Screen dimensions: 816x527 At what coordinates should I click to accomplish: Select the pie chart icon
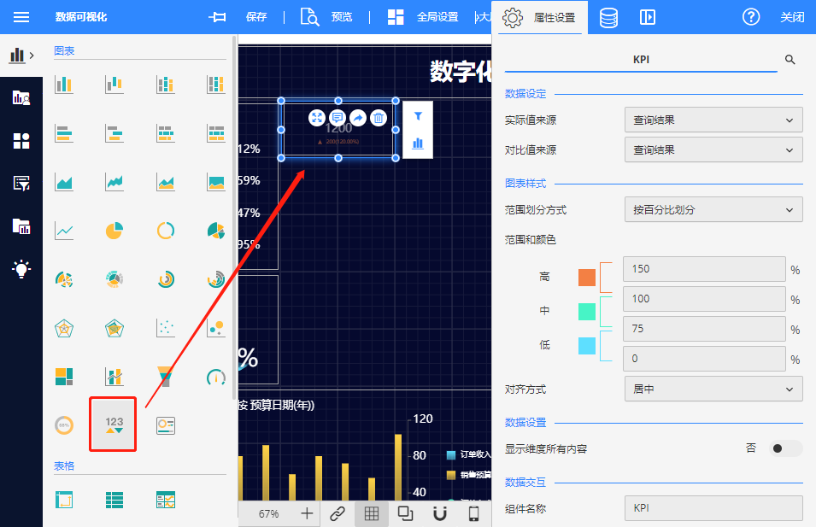pyautogui.click(x=114, y=231)
